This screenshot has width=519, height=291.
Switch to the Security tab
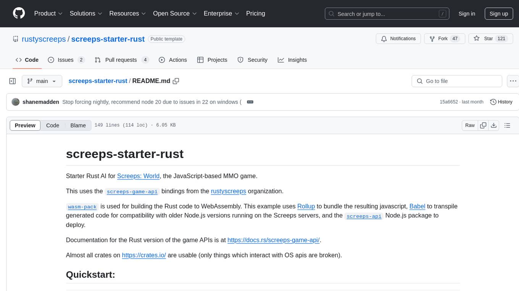tap(253, 60)
